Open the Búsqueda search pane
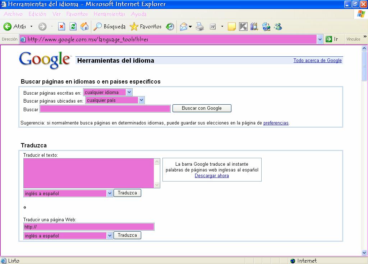This screenshot has width=368, height=264. click(x=109, y=27)
